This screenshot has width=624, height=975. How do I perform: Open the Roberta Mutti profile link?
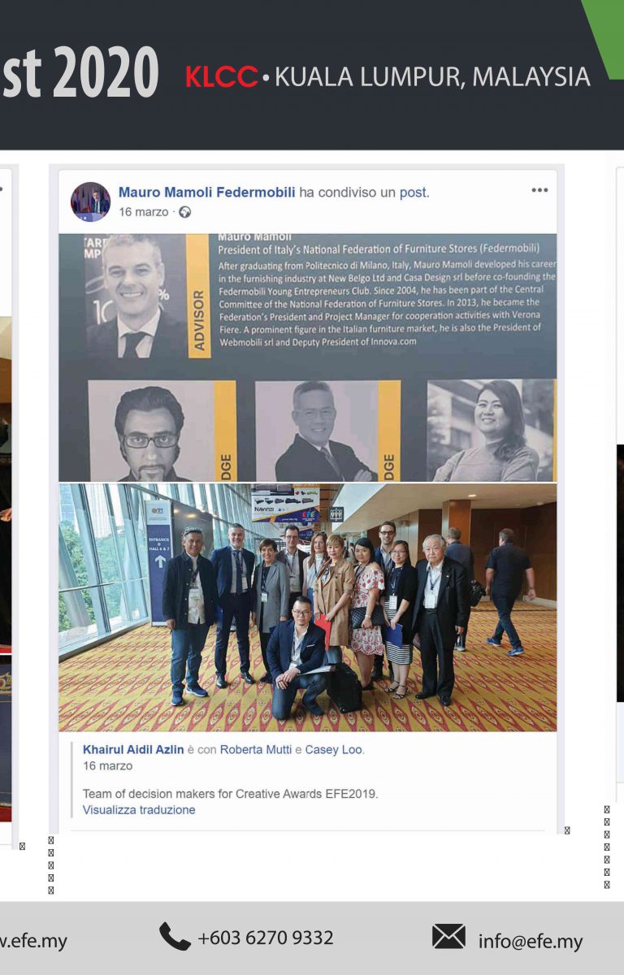[255, 749]
